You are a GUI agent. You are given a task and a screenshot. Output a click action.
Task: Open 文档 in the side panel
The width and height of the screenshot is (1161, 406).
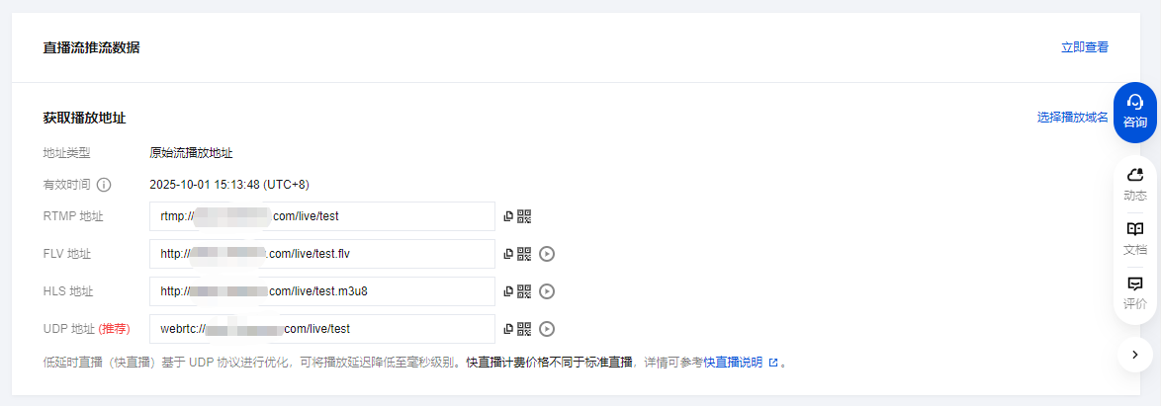coord(1135,239)
